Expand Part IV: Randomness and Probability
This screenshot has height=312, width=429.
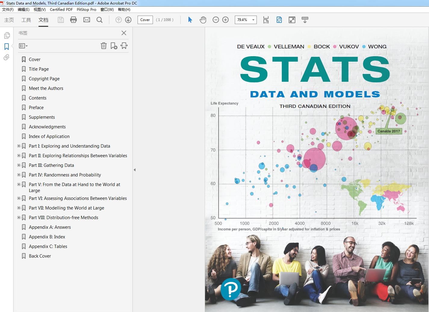[x=19, y=175]
